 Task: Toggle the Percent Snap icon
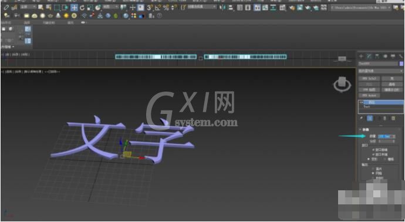[166, 8]
